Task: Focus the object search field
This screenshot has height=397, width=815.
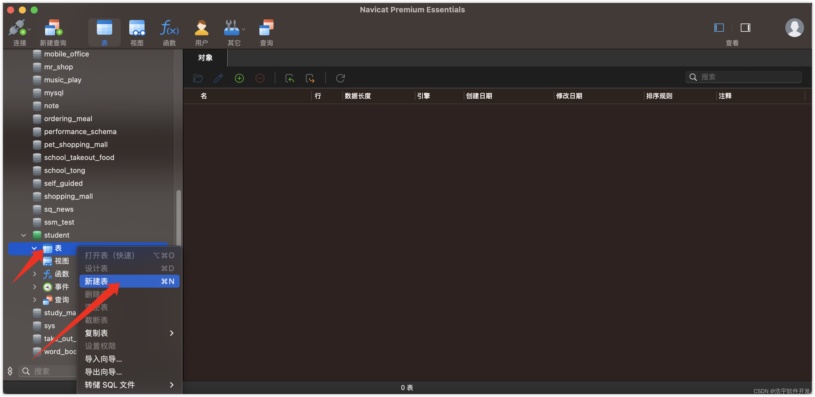Action: [x=743, y=77]
